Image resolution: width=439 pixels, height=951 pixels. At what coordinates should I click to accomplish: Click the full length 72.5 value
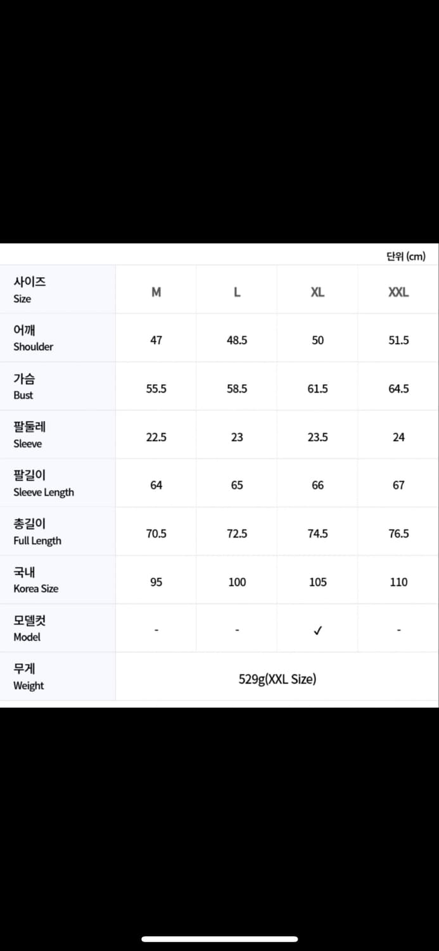(237, 534)
